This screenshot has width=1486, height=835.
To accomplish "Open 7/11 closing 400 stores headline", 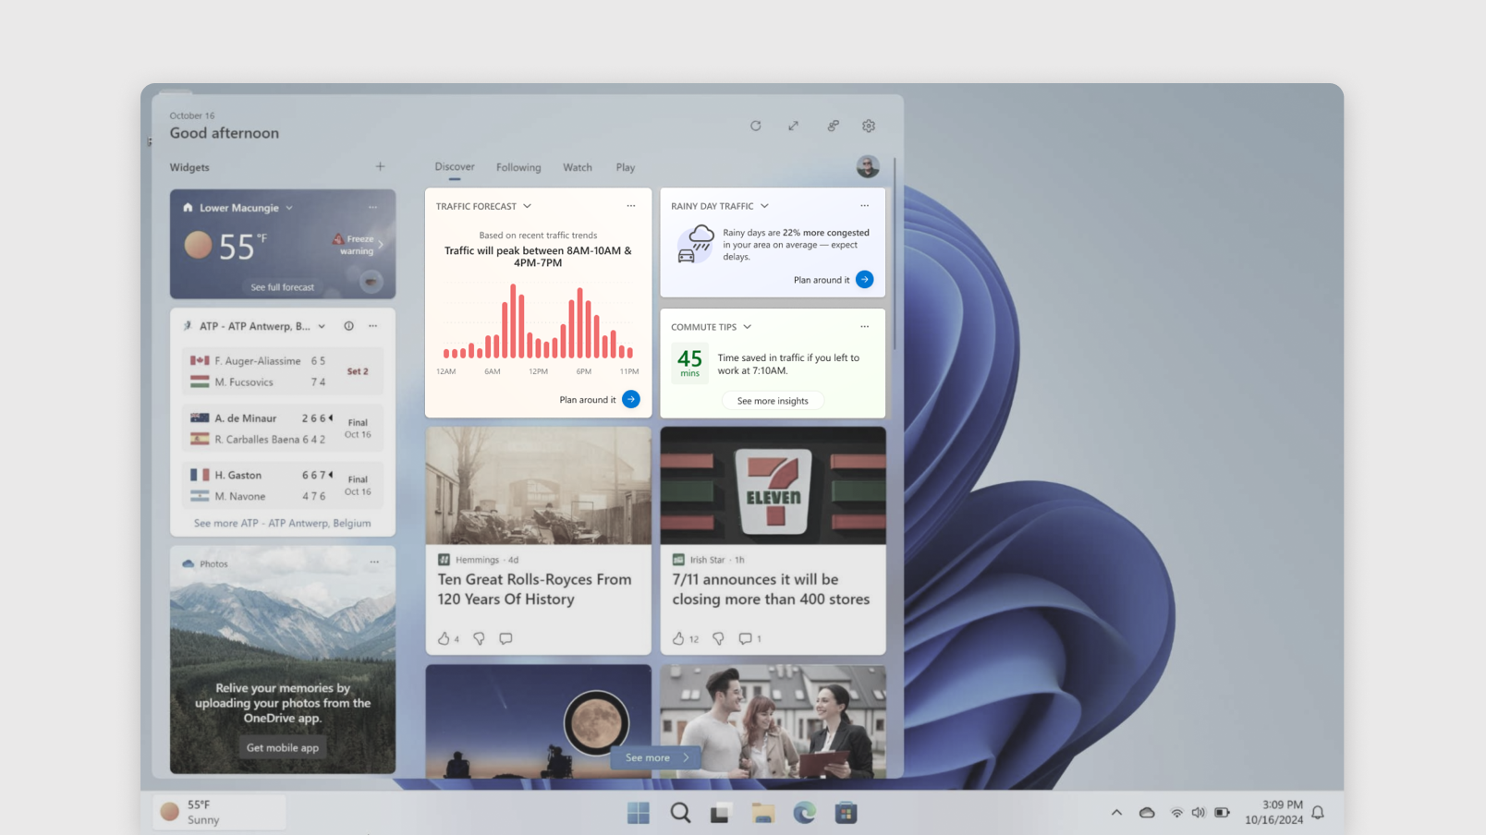I will click(771, 589).
